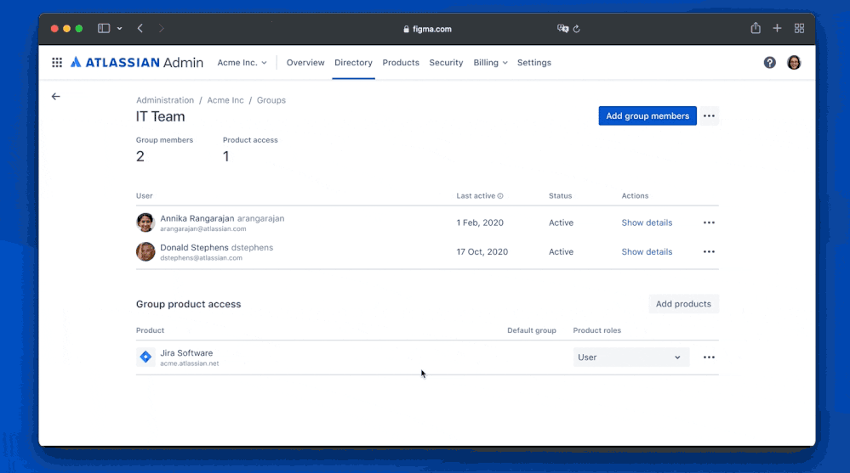This screenshot has height=473, width=850.
Task: Click the Default group column header
Action: 531,330
